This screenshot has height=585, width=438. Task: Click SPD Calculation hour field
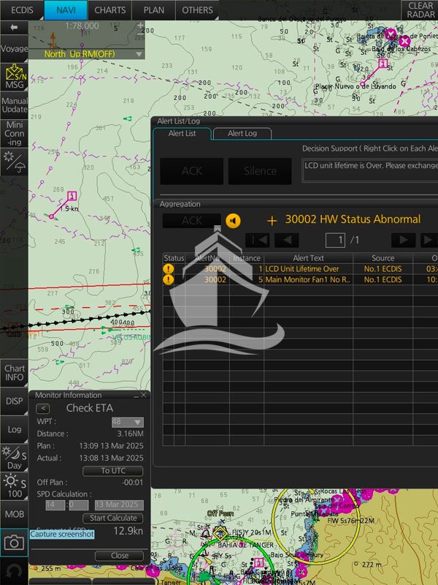point(55,505)
